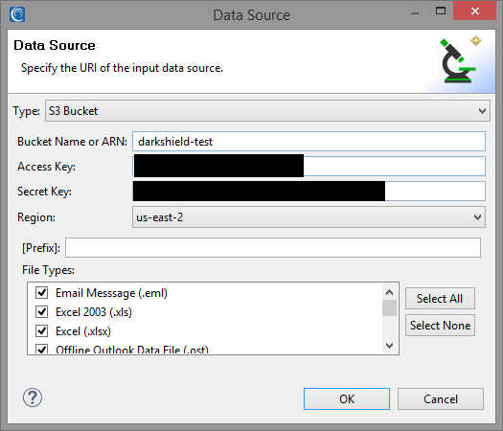The width and height of the screenshot is (503, 431).
Task: Cancel the Data Source dialog
Action: (441, 399)
